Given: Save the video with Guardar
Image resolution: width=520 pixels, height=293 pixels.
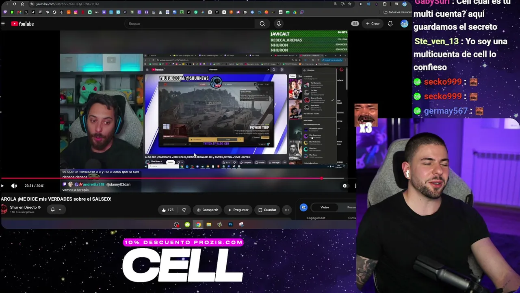Looking at the screenshot, I should [x=267, y=210].
